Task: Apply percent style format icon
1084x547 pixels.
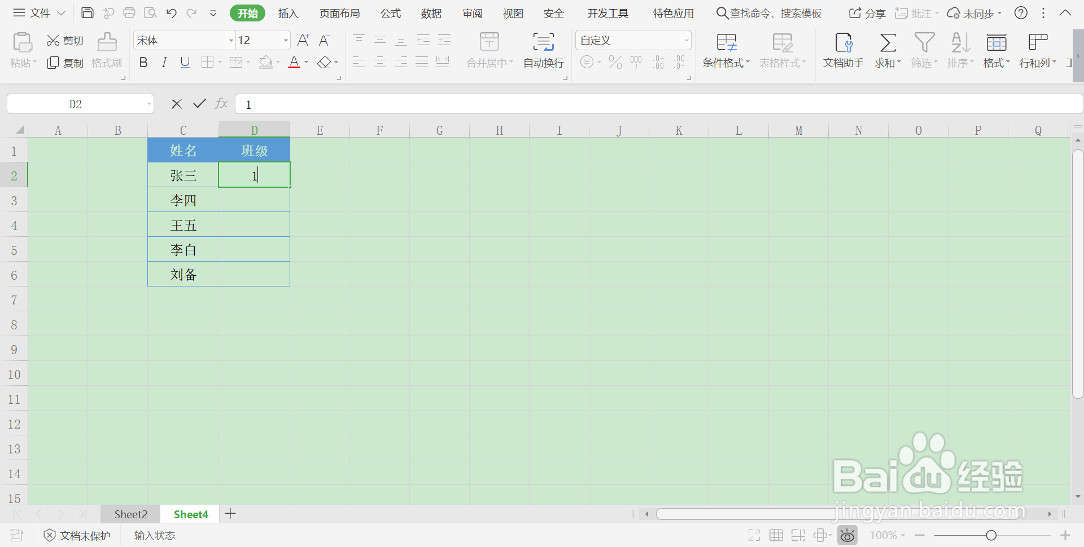Action: (x=615, y=62)
